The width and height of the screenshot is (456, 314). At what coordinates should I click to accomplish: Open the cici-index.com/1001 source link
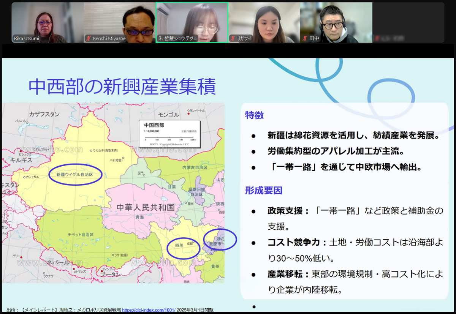click(148, 309)
